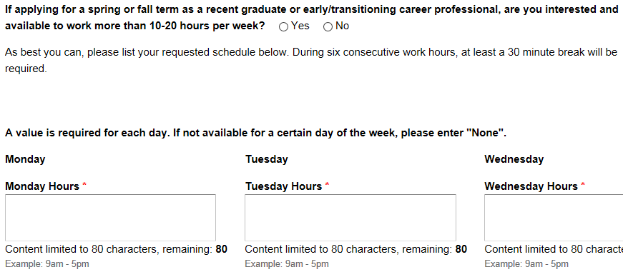Click the example hint under Wednesday box
The height and width of the screenshot is (272, 623).
click(x=526, y=264)
